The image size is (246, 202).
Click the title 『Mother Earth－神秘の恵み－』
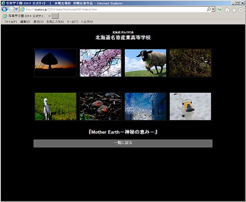point(123,132)
